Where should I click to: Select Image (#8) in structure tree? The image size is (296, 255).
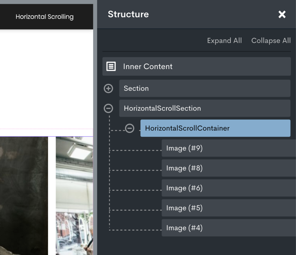(229, 168)
